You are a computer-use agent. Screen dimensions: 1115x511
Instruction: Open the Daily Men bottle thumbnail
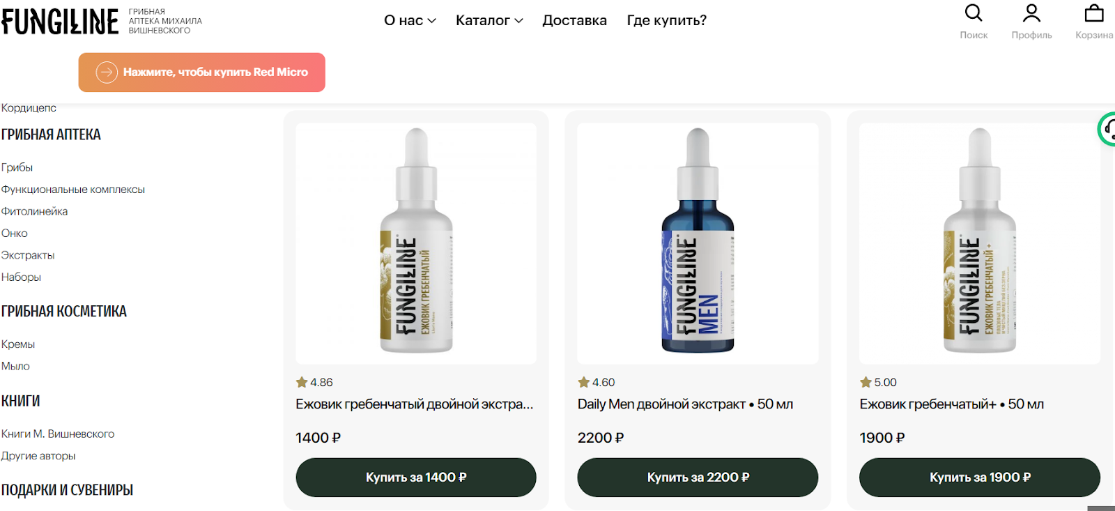[698, 243]
